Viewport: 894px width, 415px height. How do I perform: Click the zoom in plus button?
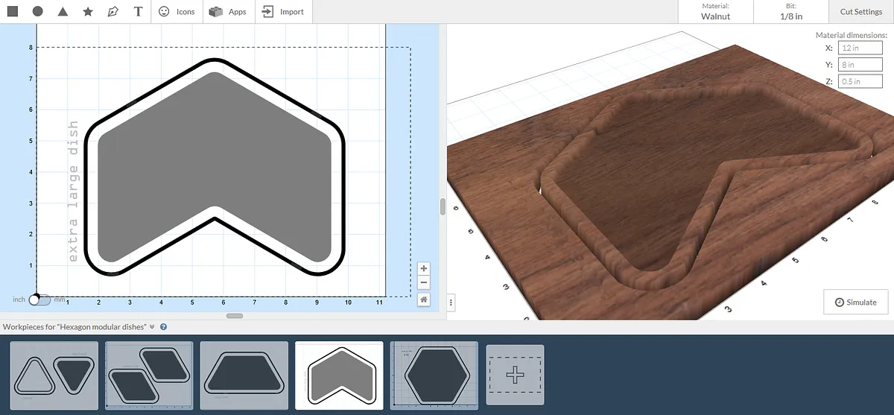(423, 268)
